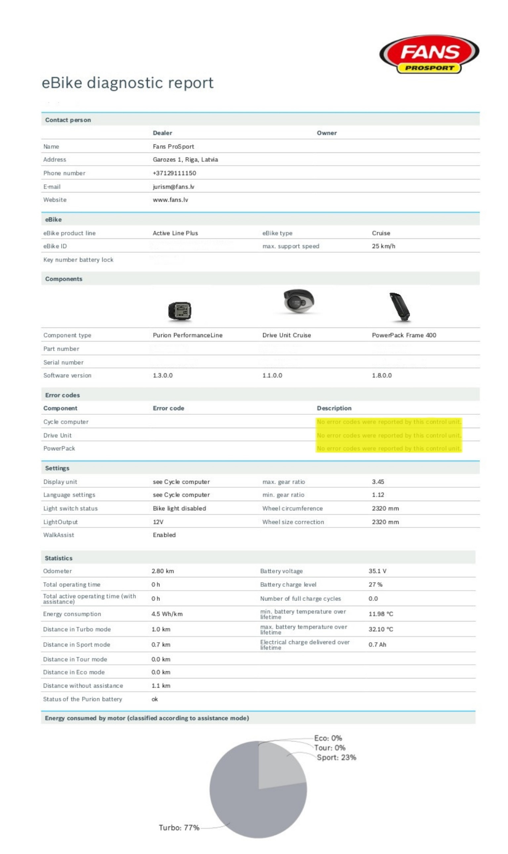Click Energy consumption 4.5 Wh/km
This screenshot has height=854, width=508.
click(x=167, y=614)
